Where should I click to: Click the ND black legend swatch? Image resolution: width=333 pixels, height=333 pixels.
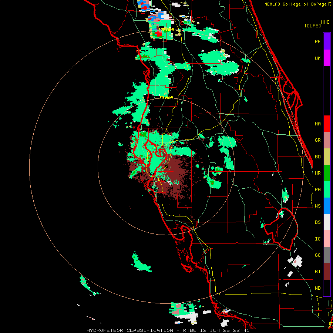click(x=327, y=288)
